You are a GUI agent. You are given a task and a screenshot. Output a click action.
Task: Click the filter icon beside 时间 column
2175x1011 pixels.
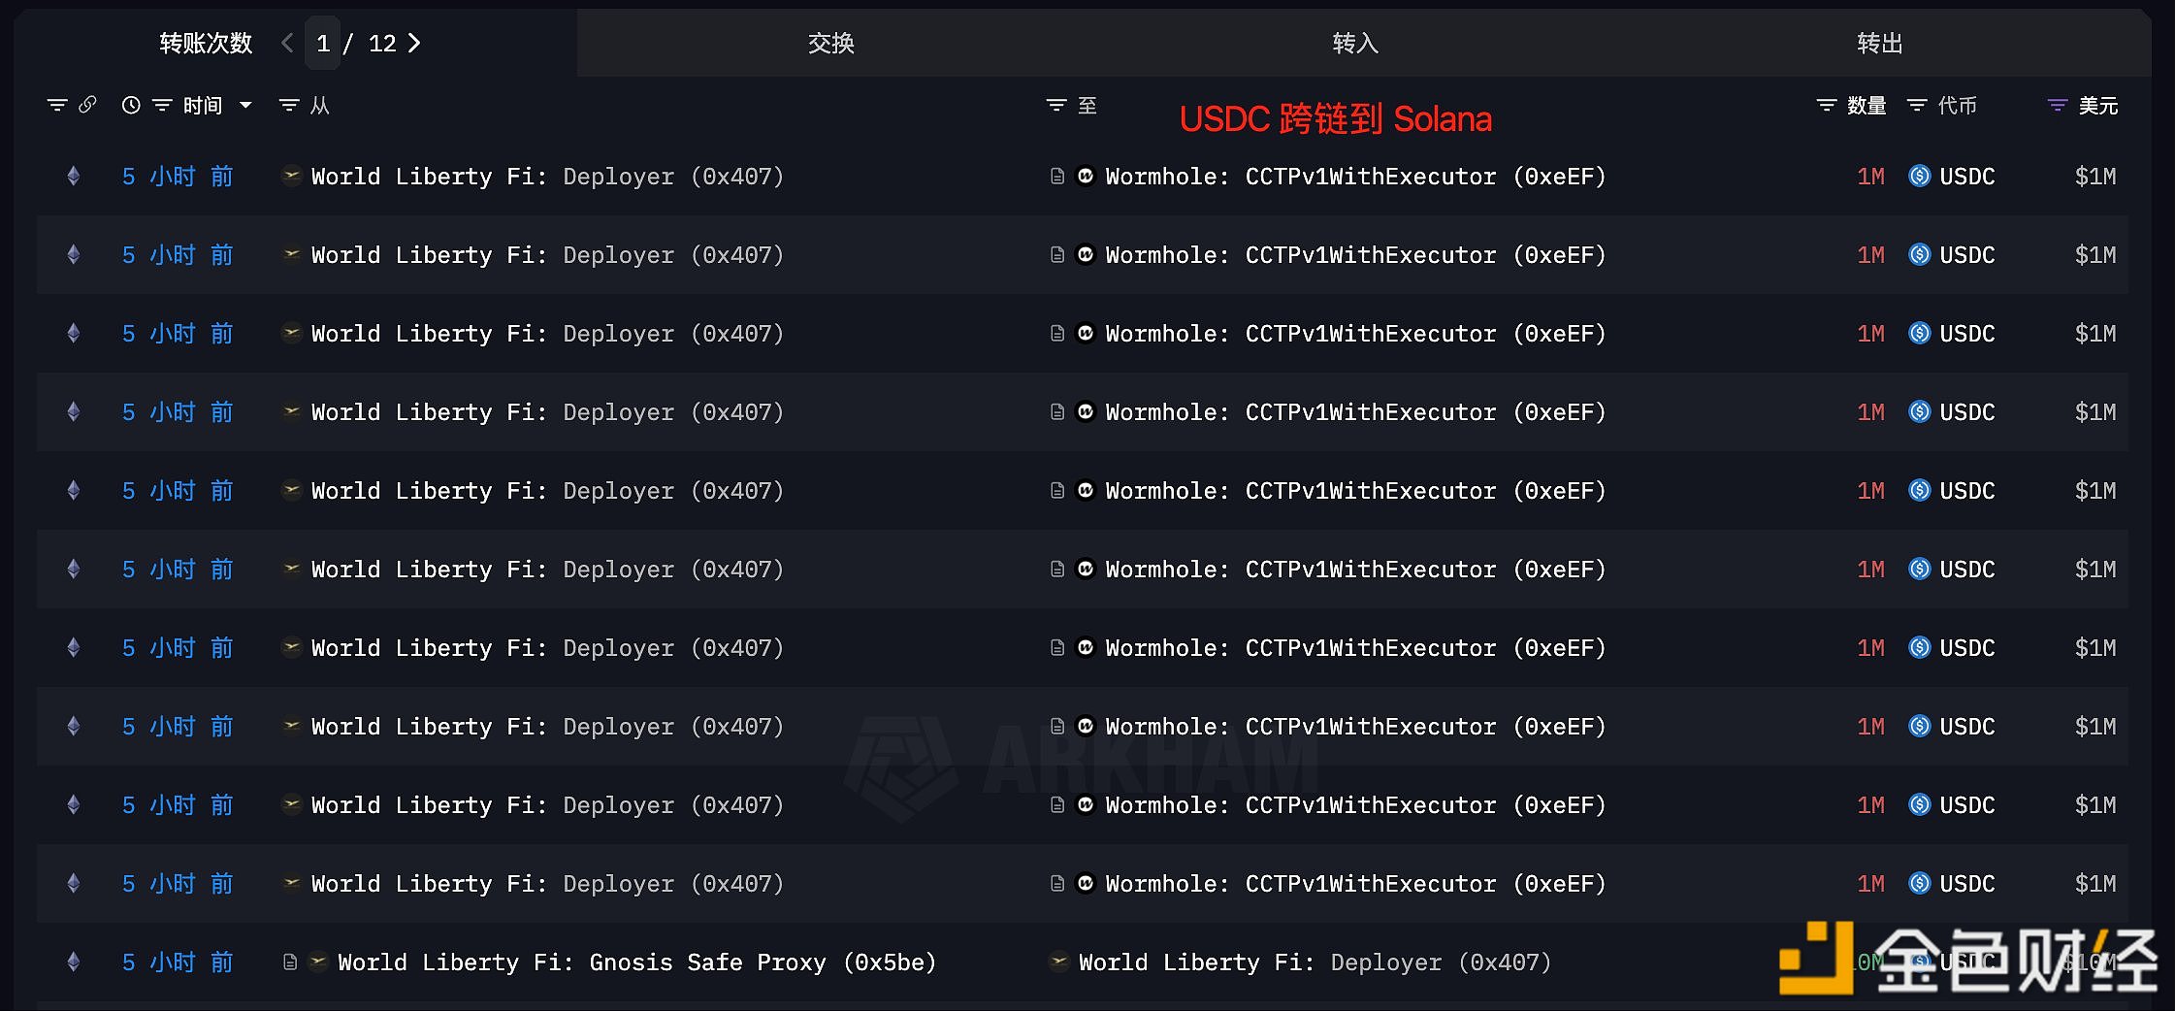pos(162,105)
